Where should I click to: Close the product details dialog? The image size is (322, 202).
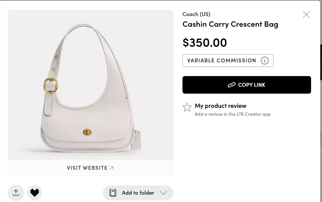[306, 15]
